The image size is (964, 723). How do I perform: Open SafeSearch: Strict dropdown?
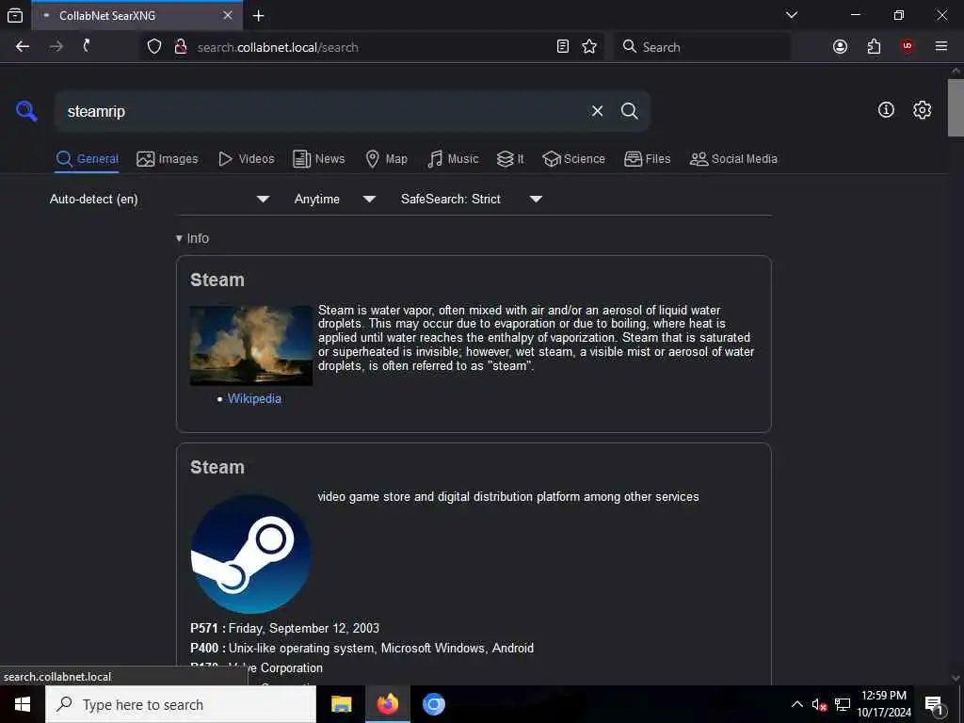[472, 199]
